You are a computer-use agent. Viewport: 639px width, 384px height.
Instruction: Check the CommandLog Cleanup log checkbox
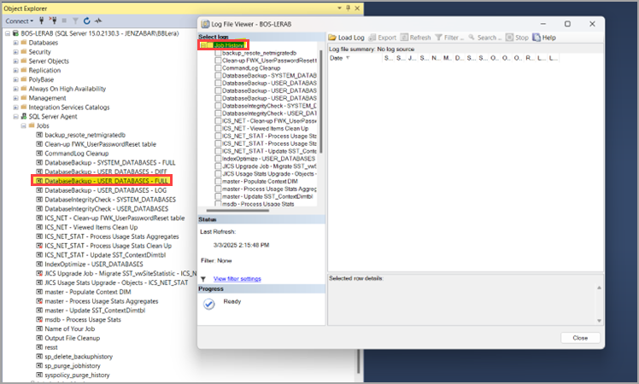click(218, 68)
